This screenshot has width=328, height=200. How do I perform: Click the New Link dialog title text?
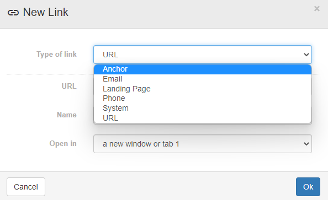coord(45,12)
